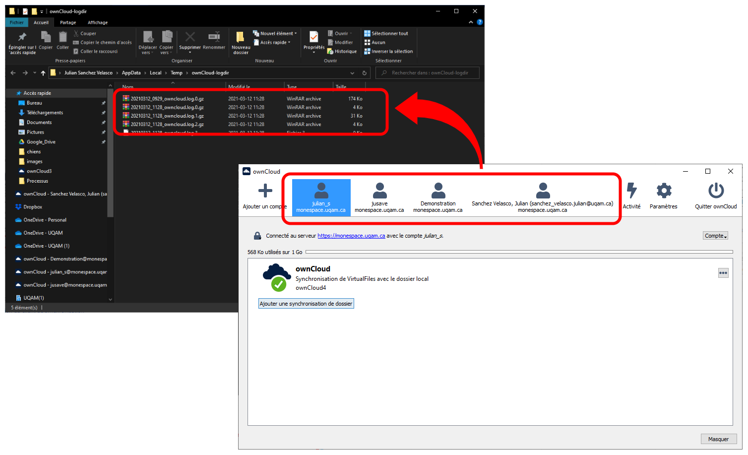This screenshot has width=748, height=455.
Task: Switch to the Partage ribbon tab
Action: point(68,22)
